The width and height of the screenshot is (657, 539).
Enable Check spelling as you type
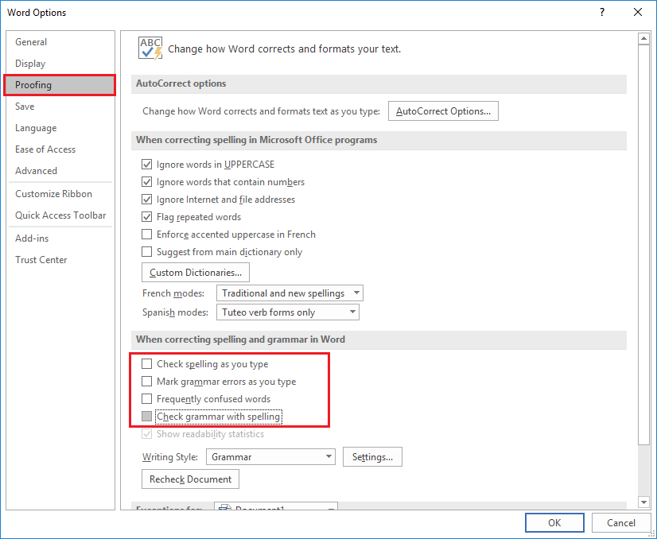tap(146, 364)
